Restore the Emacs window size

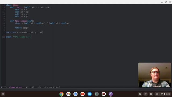click(x=166, y=2)
